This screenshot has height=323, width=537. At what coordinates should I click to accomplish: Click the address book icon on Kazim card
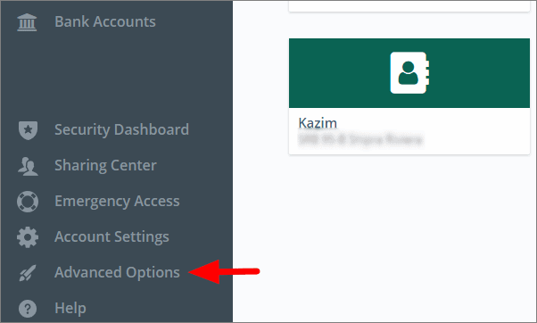coord(409,73)
